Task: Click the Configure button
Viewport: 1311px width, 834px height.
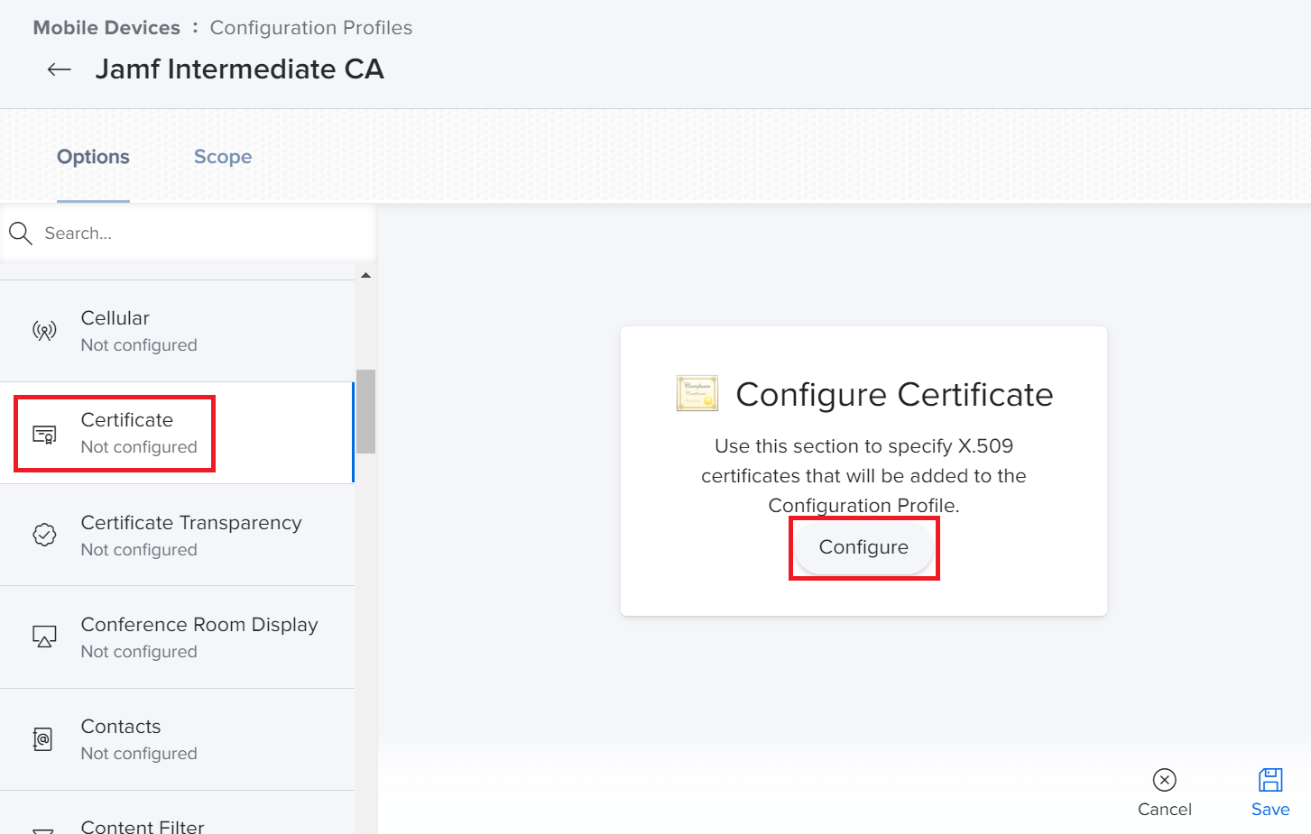Action: [863, 547]
